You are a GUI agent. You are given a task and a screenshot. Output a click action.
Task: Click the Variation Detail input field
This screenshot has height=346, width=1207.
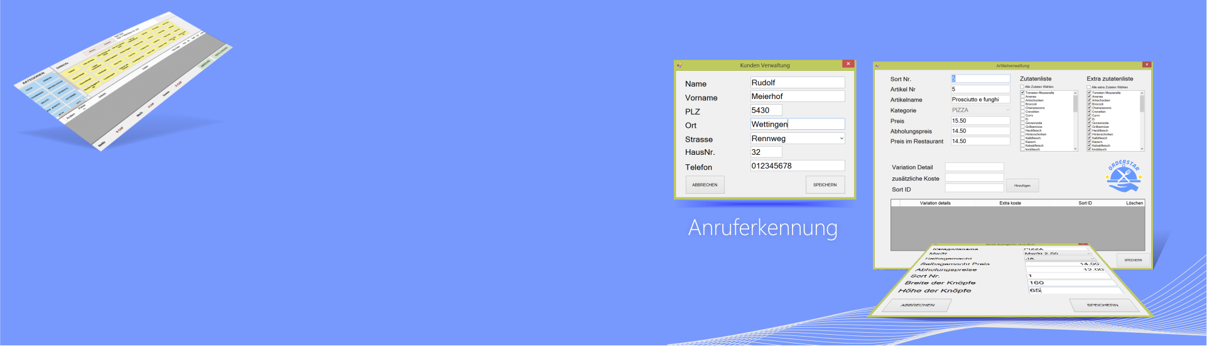tap(974, 167)
